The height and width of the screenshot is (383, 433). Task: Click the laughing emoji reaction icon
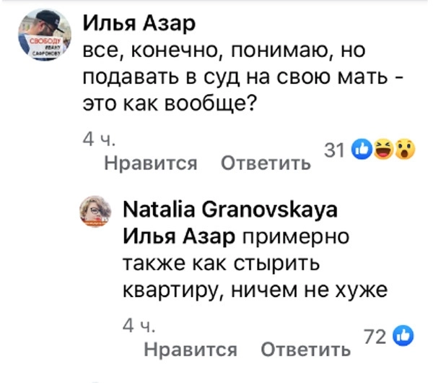coord(383,150)
